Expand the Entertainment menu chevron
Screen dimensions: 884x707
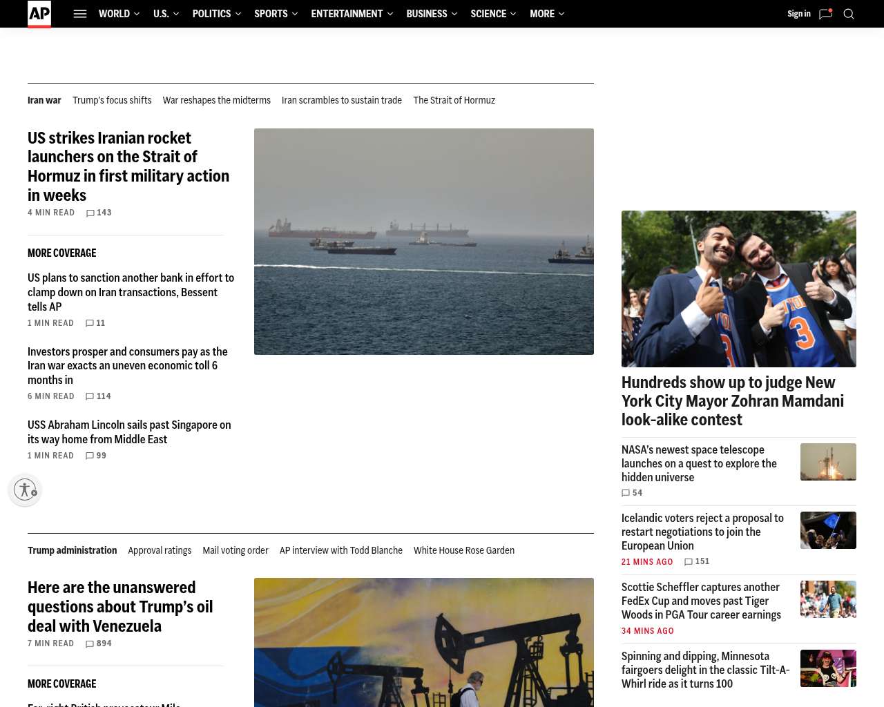click(390, 14)
